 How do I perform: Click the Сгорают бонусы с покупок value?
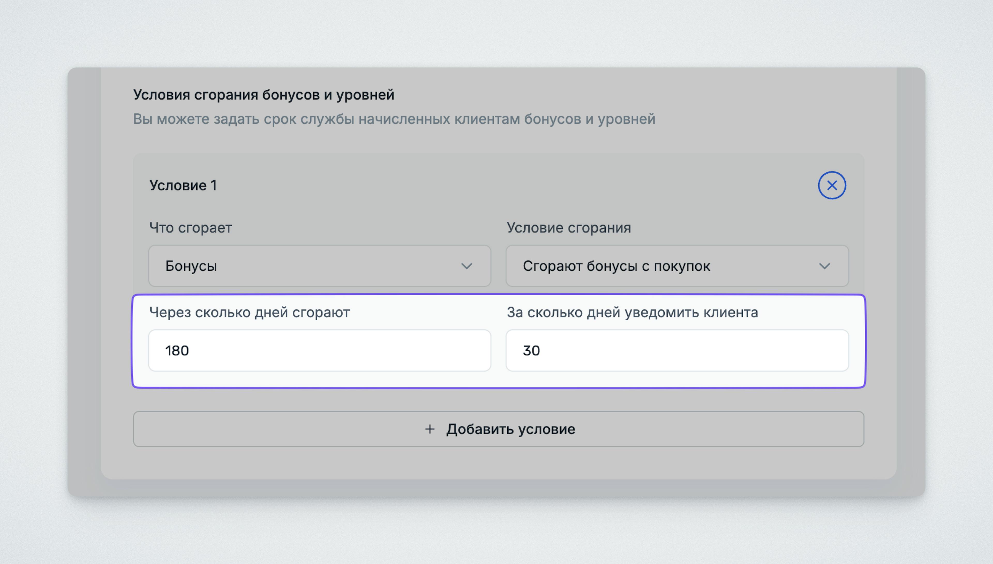click(617, 266)
